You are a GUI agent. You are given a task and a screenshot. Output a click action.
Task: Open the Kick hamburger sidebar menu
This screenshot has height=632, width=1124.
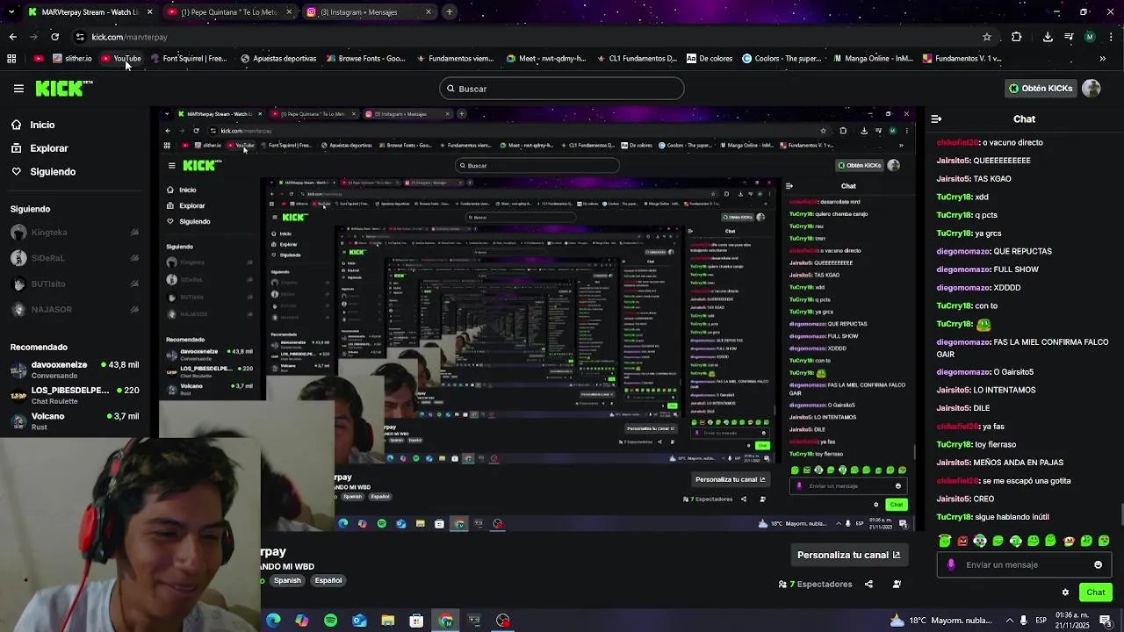(18, 89)
